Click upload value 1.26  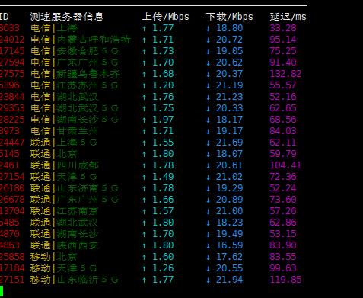pos(163,268)
